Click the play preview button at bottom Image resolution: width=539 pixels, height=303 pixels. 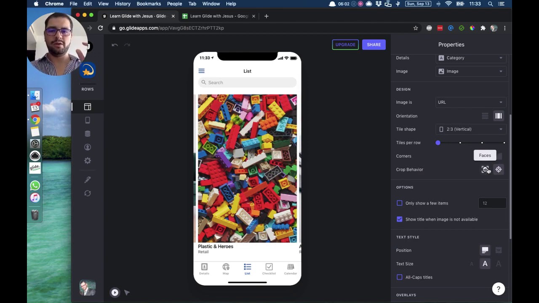tap(115, 292)
